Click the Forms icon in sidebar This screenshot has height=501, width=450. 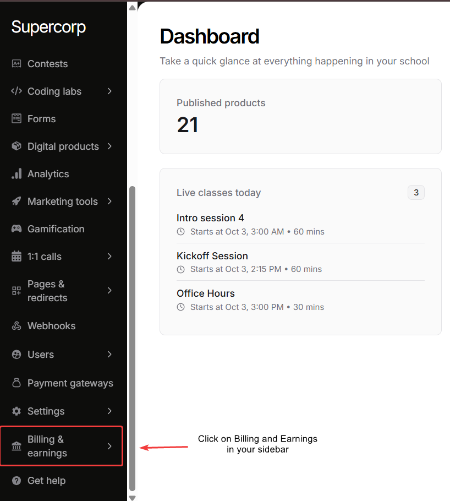(17, 119)
